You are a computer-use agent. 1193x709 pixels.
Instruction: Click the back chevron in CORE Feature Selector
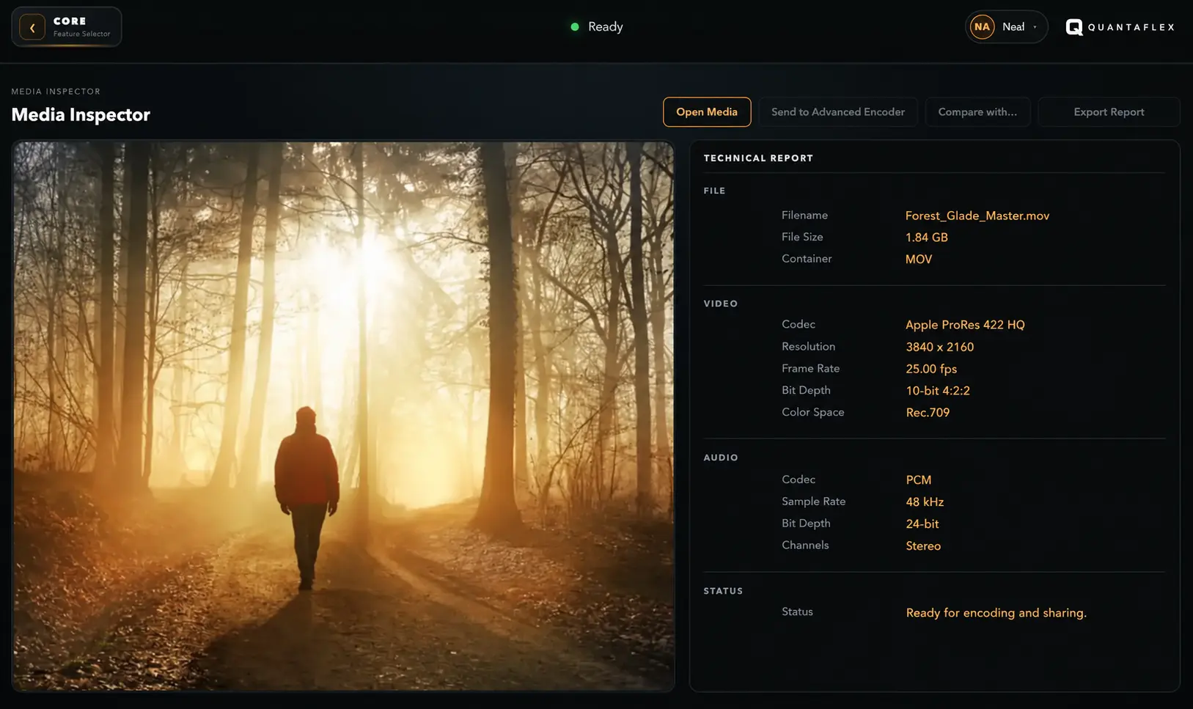tap(32, 27)
